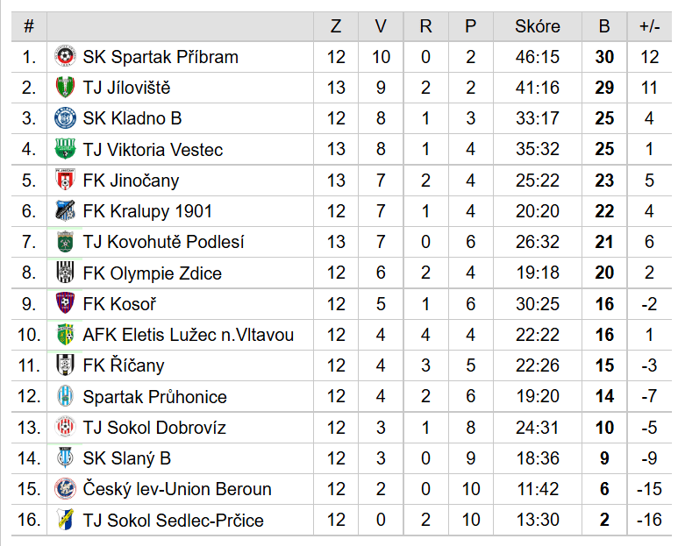
Task: Click the TJ Viktoria Vestec green crest
Action: (x=65, y=149)
